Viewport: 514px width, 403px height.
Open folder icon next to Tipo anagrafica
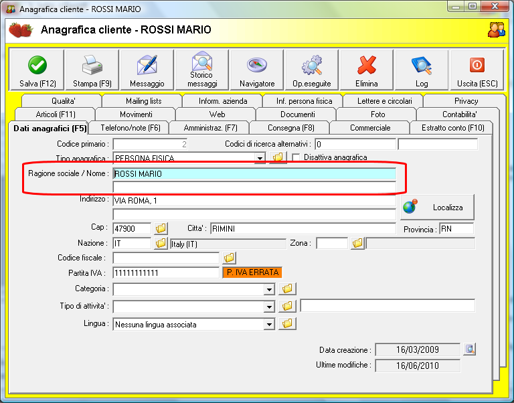(278, 157)
